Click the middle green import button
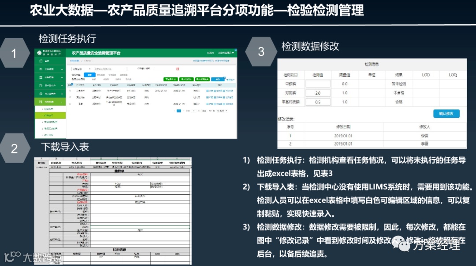This screenshot has width=476, height=266. [x=186, y=80]
